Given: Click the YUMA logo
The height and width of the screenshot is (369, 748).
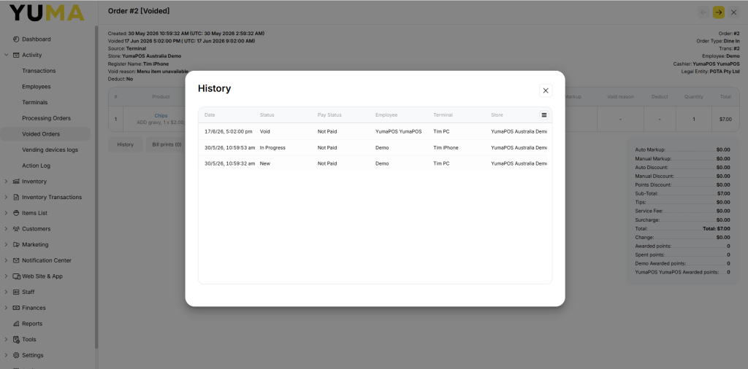Looking at the screenshot, I should [x=47, y=13].
